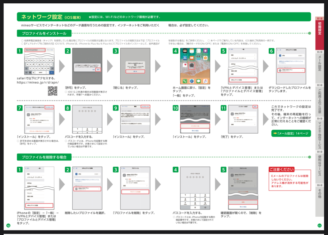328x235 pixels.
Task: Select the 第3章 ご利用上のご注意 tab
Action: [320, 100]
